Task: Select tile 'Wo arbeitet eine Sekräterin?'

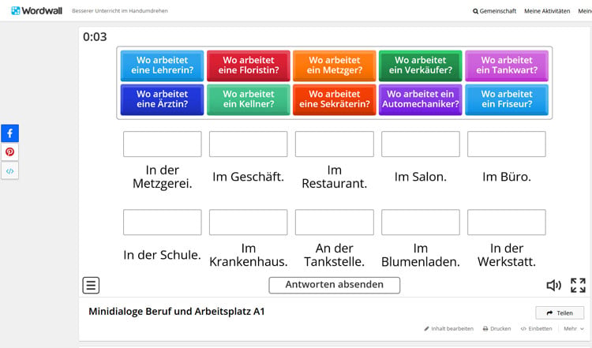Action: pyautogui.click(x=335, y=99)
